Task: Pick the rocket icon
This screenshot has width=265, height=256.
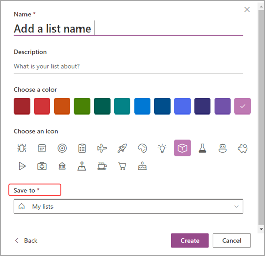Action: coord(122,148)
